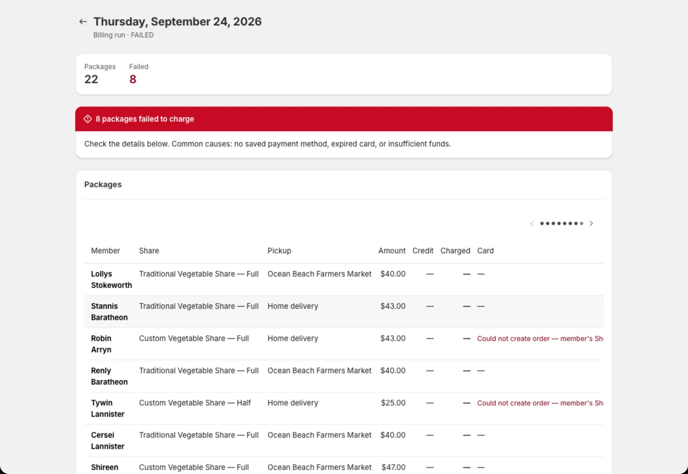Sort by the Member column header
Screen dimensions: 688x474
[x=105, y=251]
